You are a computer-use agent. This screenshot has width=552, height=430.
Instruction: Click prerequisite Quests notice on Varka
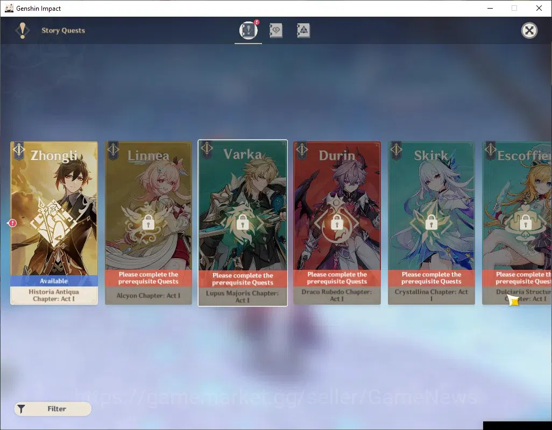coord(243,279)
